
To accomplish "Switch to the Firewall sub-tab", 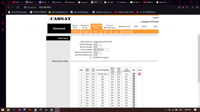I will pyautogui.click(x=75, y=32).
